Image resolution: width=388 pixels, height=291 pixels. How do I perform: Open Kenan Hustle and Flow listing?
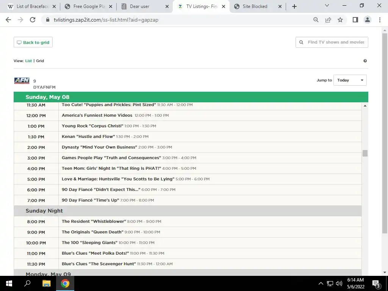(x=88, y=136)
